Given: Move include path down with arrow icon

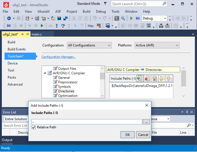Looking at the screenshot, I should [x=169, y=79].
